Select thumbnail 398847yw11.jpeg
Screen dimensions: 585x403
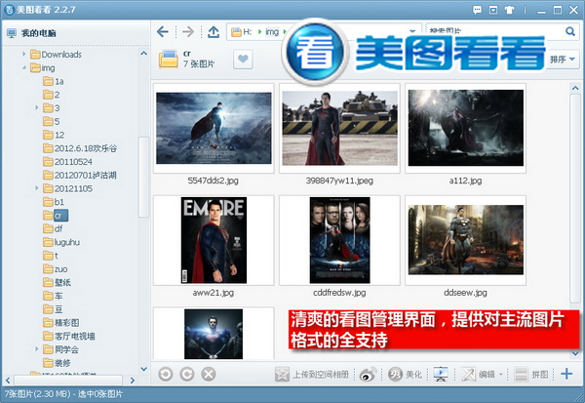[339, 128]
